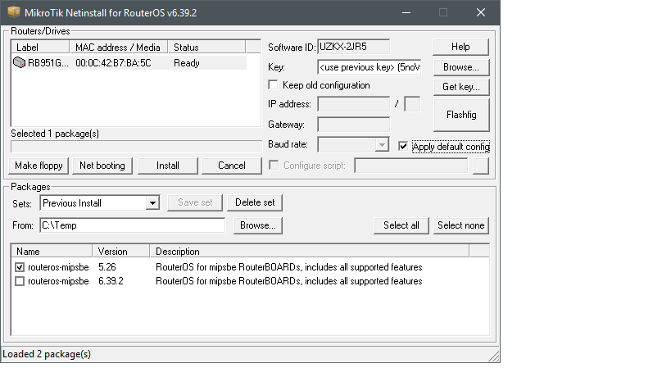Uncheck Apply default config checkbox
671x377 pixels.
403,147
